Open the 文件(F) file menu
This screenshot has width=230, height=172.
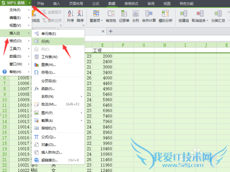pyautogui.click(x=16, y=10)
